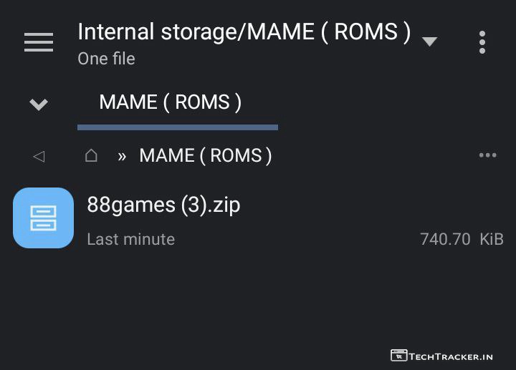Tap the vertical three-dot overflow menu

pyautogui.click(x=482, y=42)
